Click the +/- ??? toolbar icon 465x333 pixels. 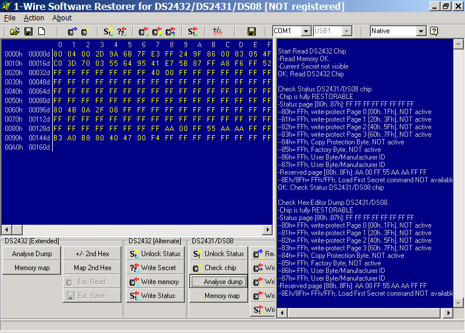point(217,31)
